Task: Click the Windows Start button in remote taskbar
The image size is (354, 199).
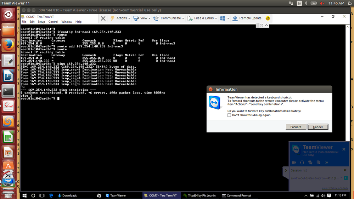Action: point(24,195)
